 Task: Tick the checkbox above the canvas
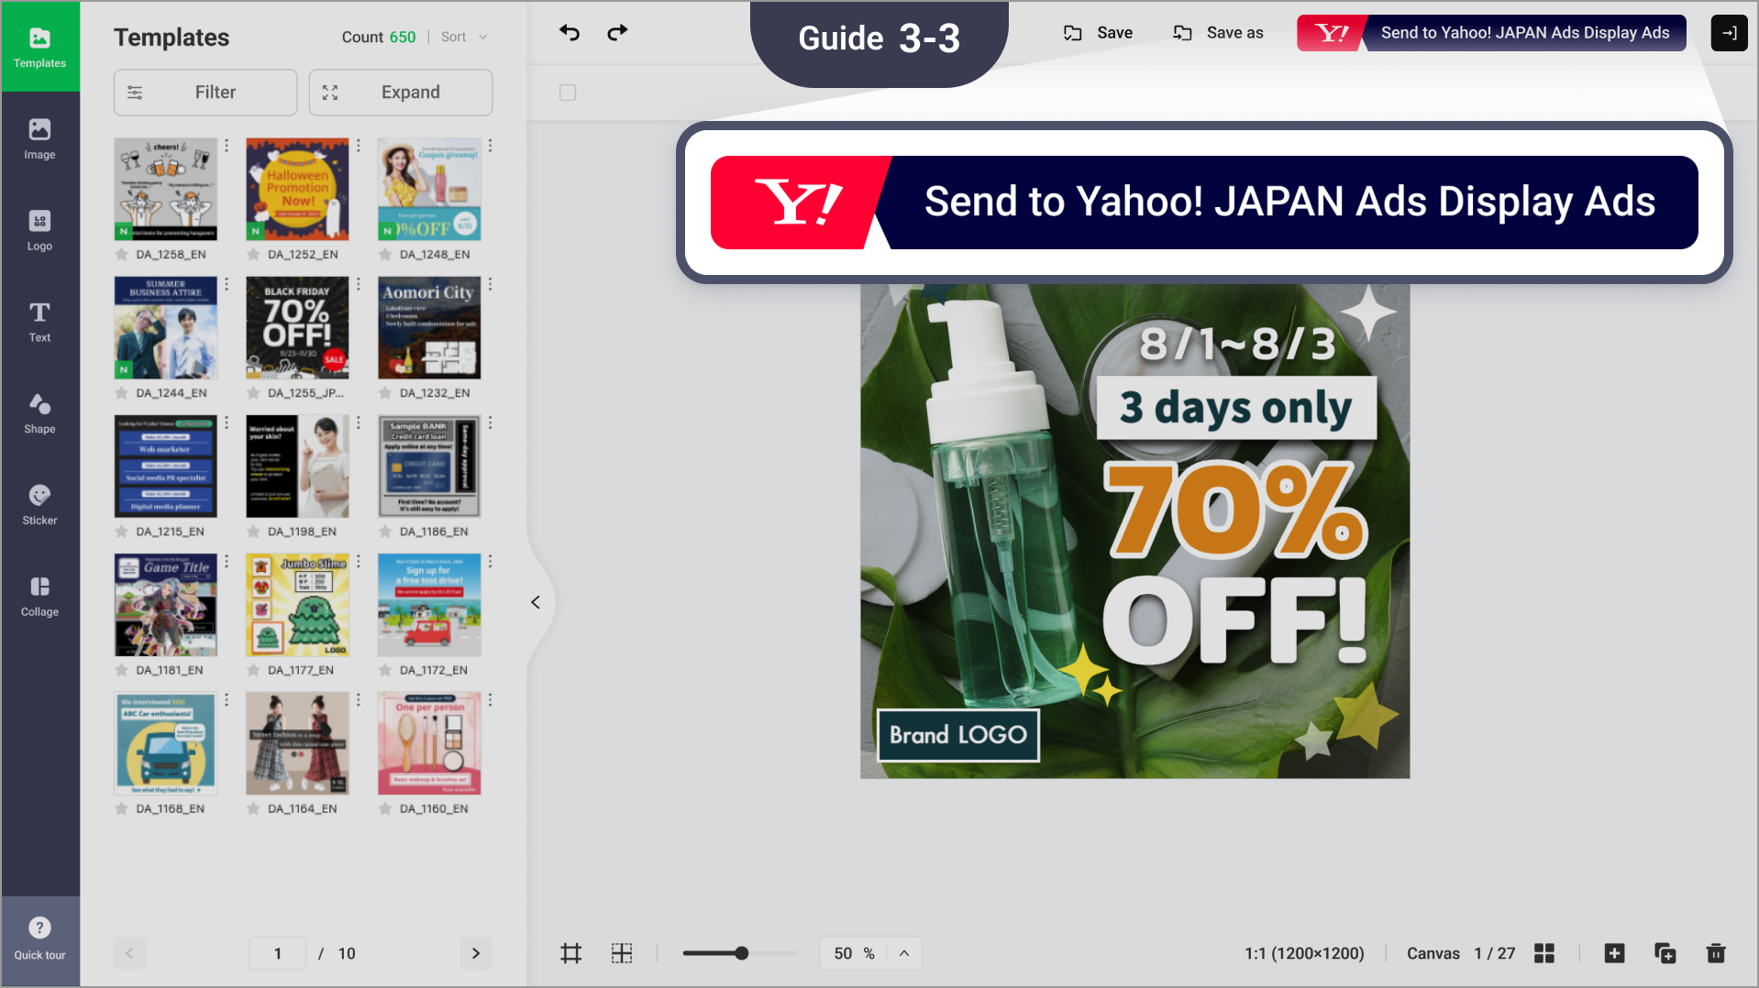[x=568, y=93]
